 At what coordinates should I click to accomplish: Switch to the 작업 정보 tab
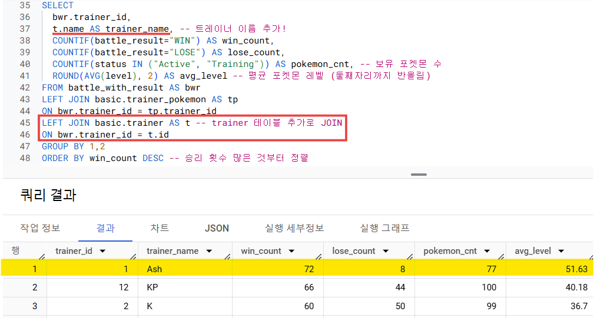tap(40, 228)
